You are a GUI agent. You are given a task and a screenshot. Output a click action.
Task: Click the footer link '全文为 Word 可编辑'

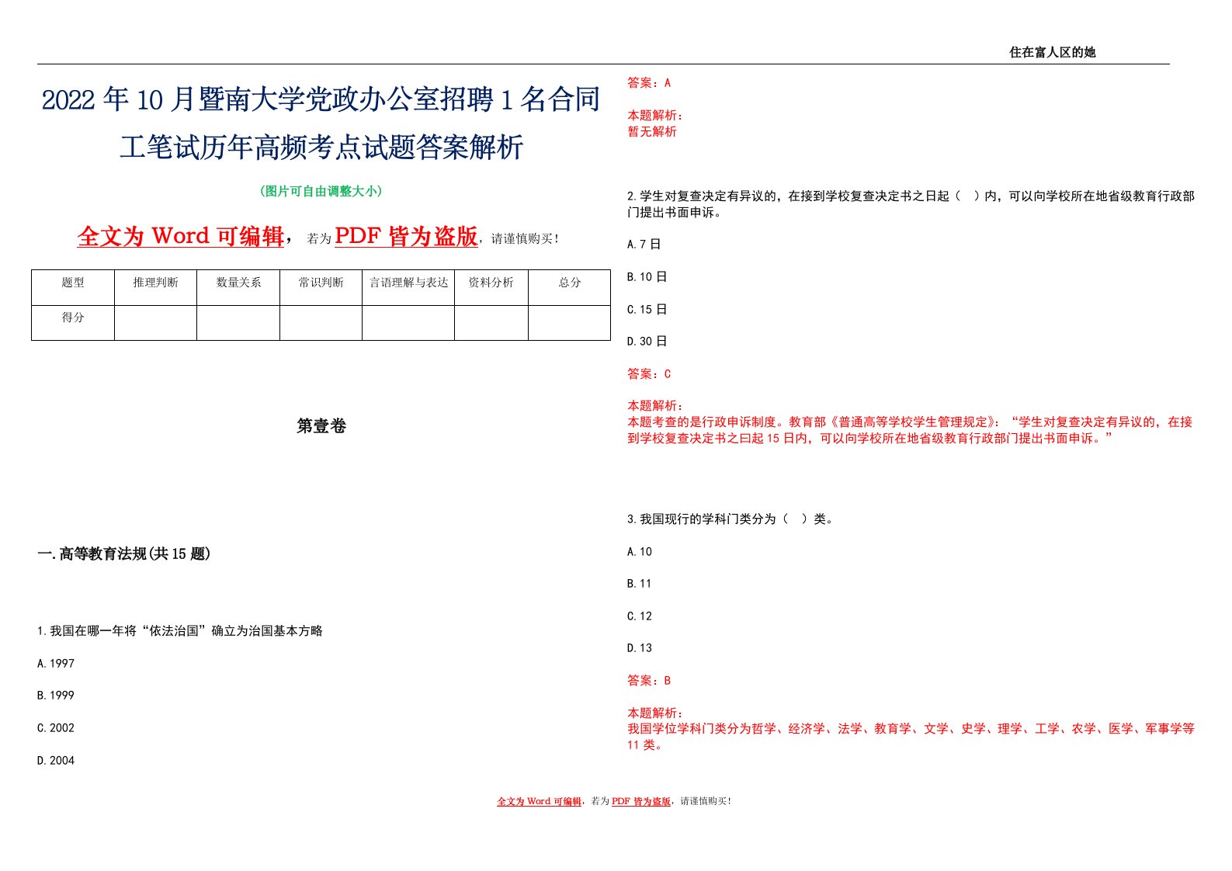(x=539, y=801)
